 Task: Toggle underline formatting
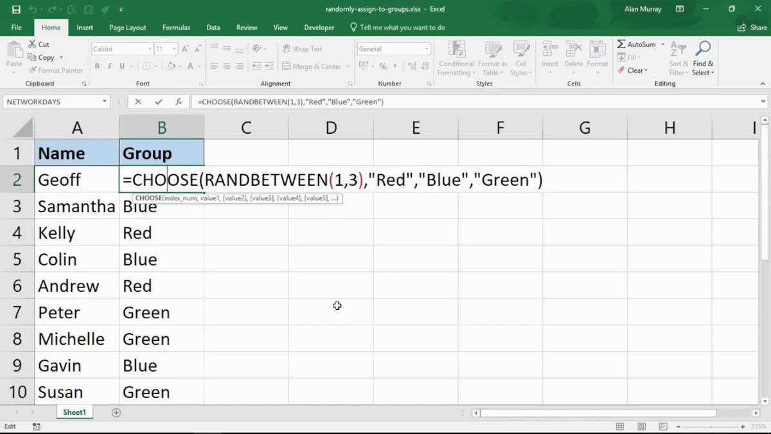click(121, 66)
